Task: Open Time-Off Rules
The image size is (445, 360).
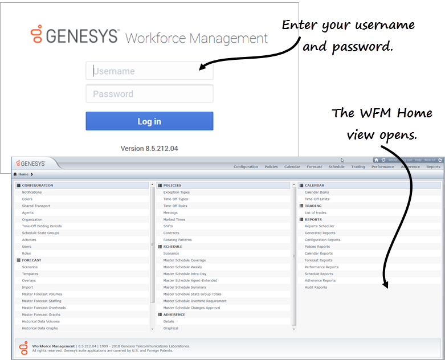Action: [x=175, y=206]
